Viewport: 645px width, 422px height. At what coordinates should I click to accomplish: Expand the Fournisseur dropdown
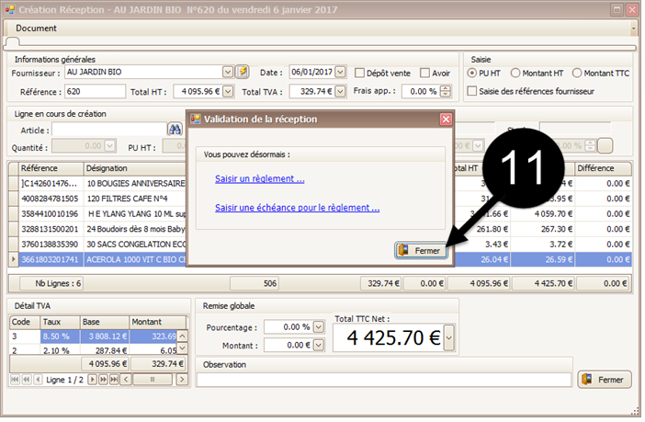228,72
